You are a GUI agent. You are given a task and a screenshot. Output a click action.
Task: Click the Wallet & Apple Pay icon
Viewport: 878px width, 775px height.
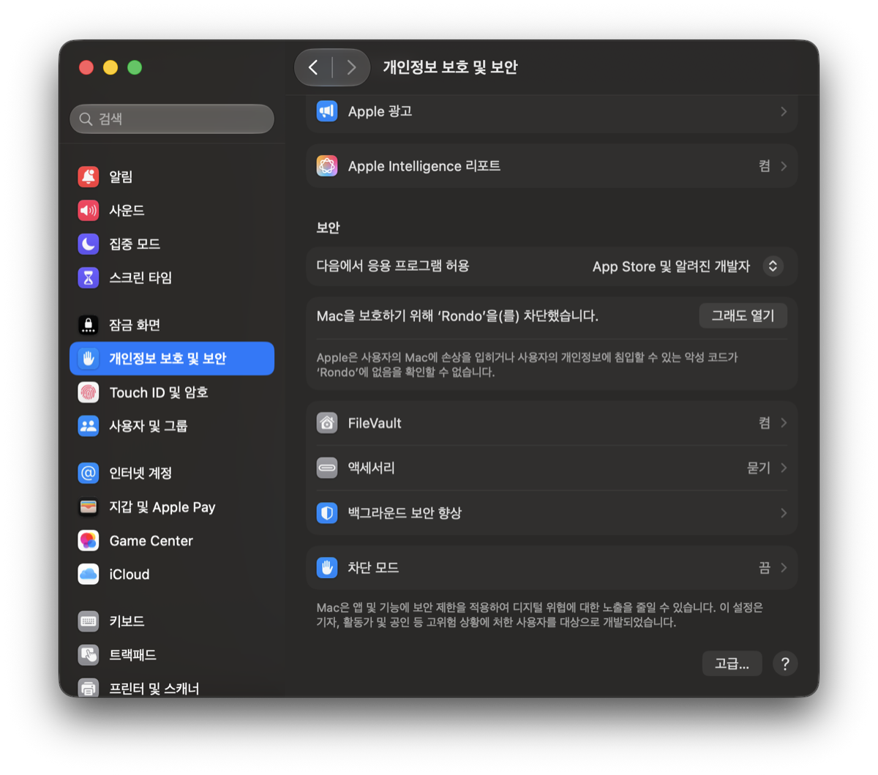point(89,506)
